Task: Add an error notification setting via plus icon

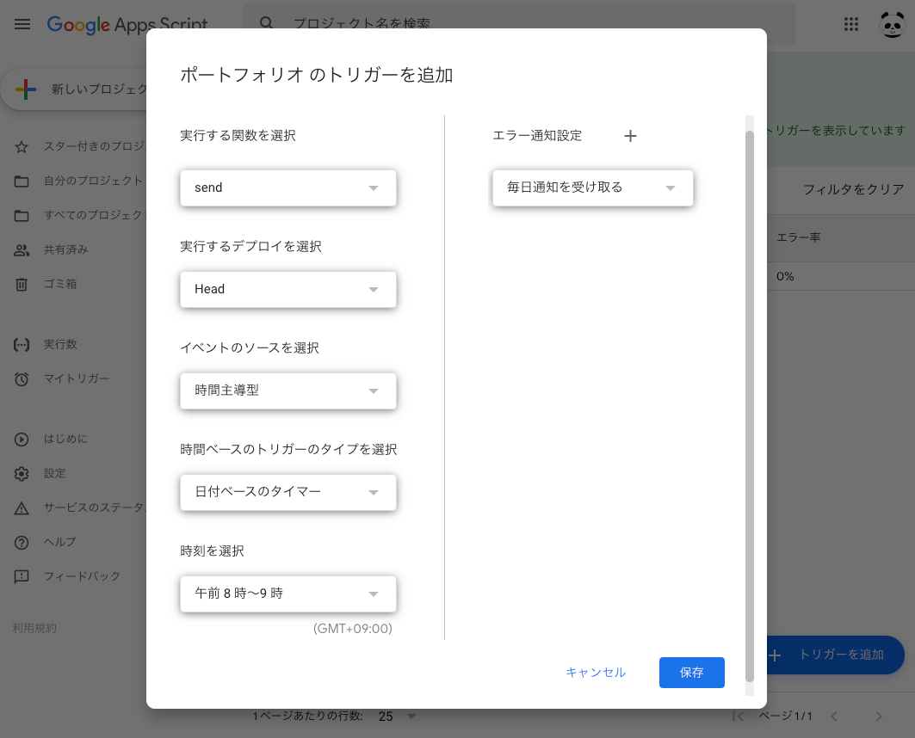Action: point(630,136)
